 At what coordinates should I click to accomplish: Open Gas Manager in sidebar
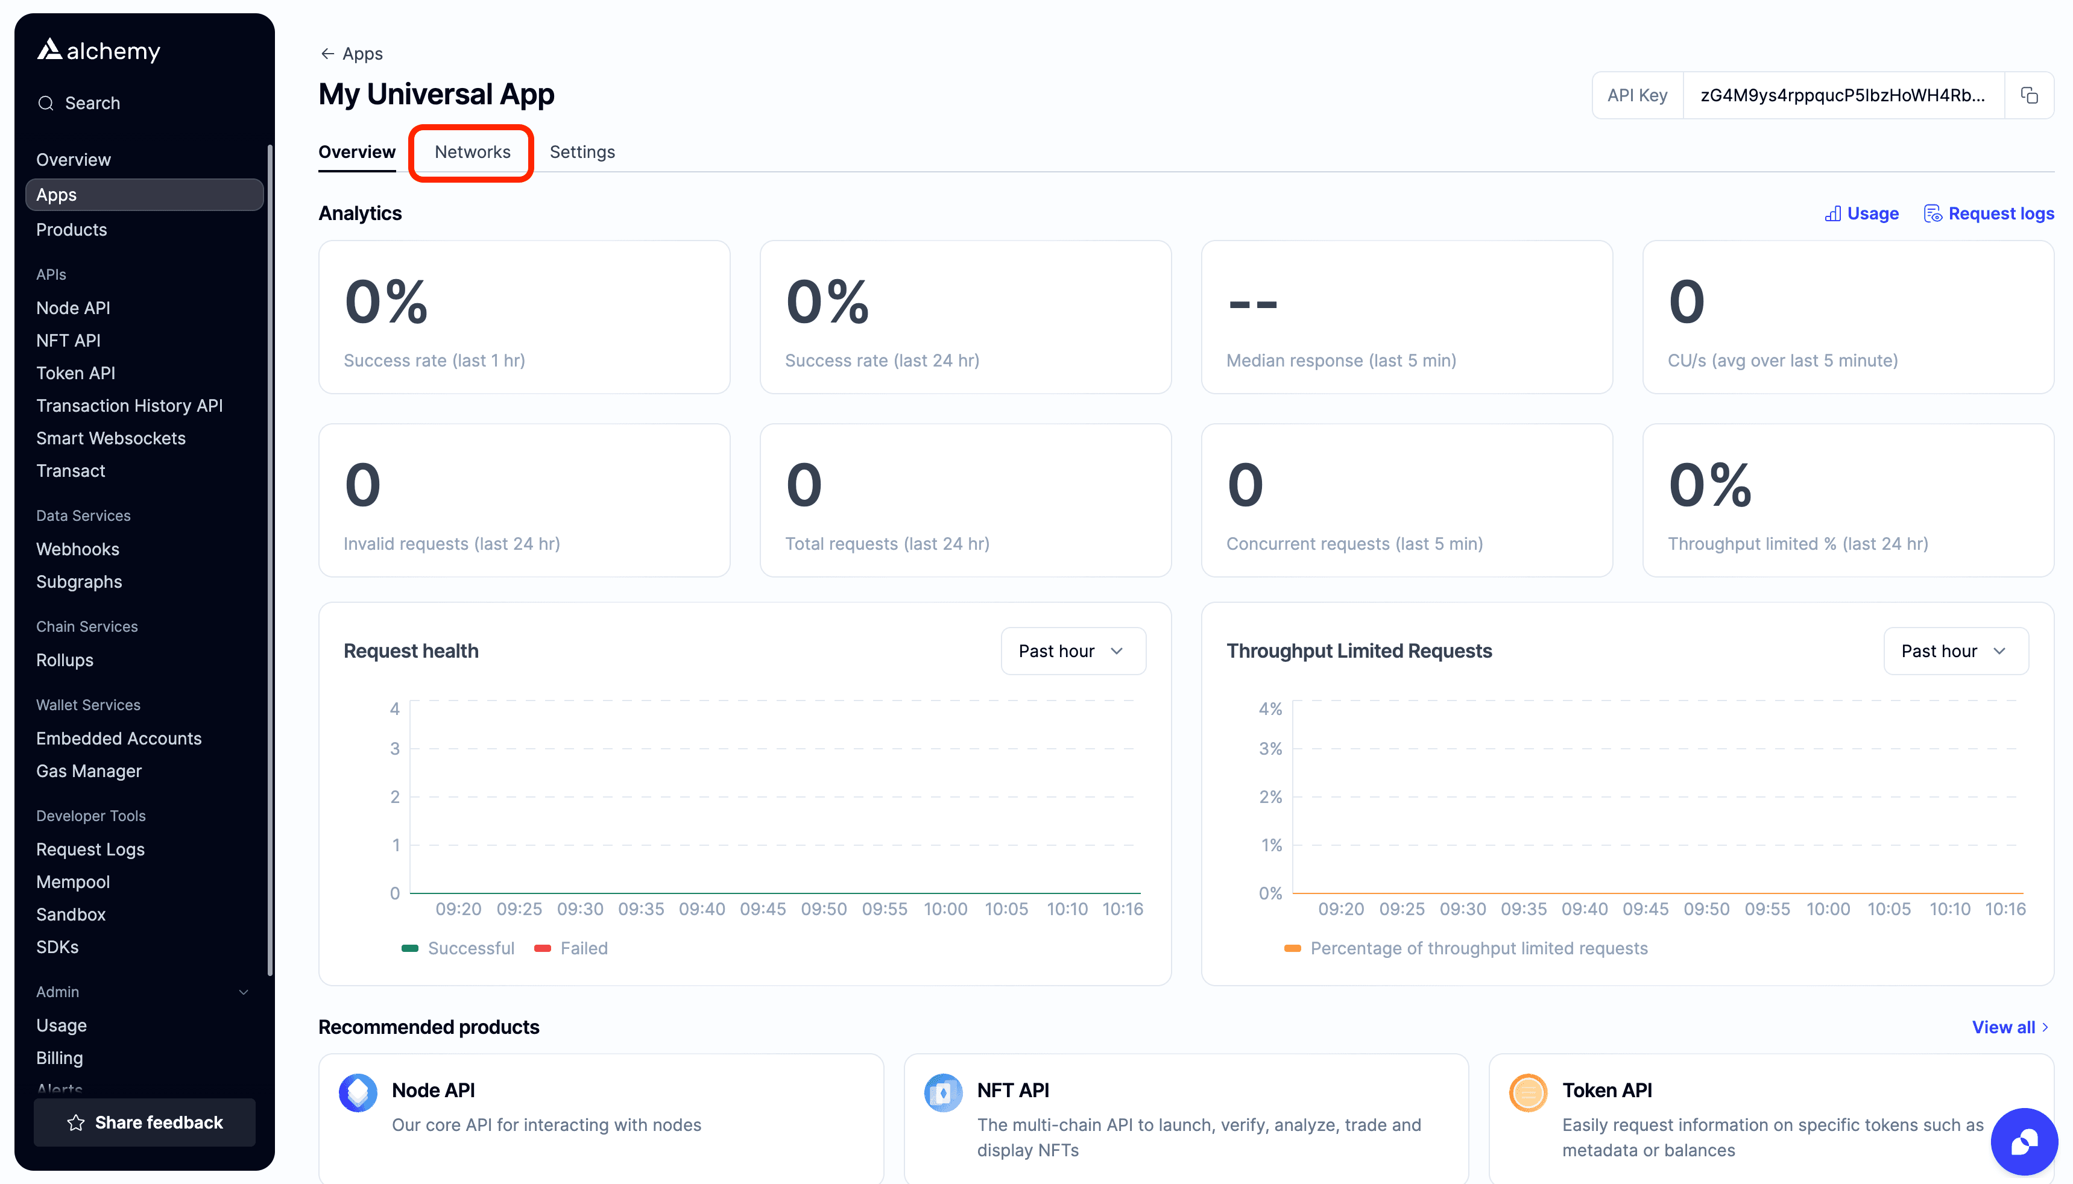89,771
